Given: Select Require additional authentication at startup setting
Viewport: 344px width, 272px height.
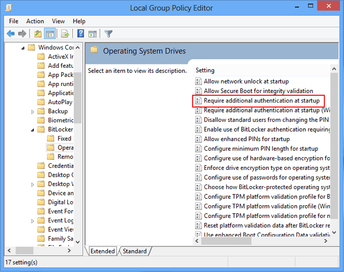Looking at the screenshot, I should (x=261, y=101).
